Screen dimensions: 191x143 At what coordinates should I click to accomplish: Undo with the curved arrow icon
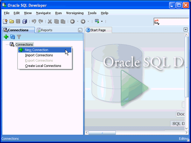tap(34, 21)
